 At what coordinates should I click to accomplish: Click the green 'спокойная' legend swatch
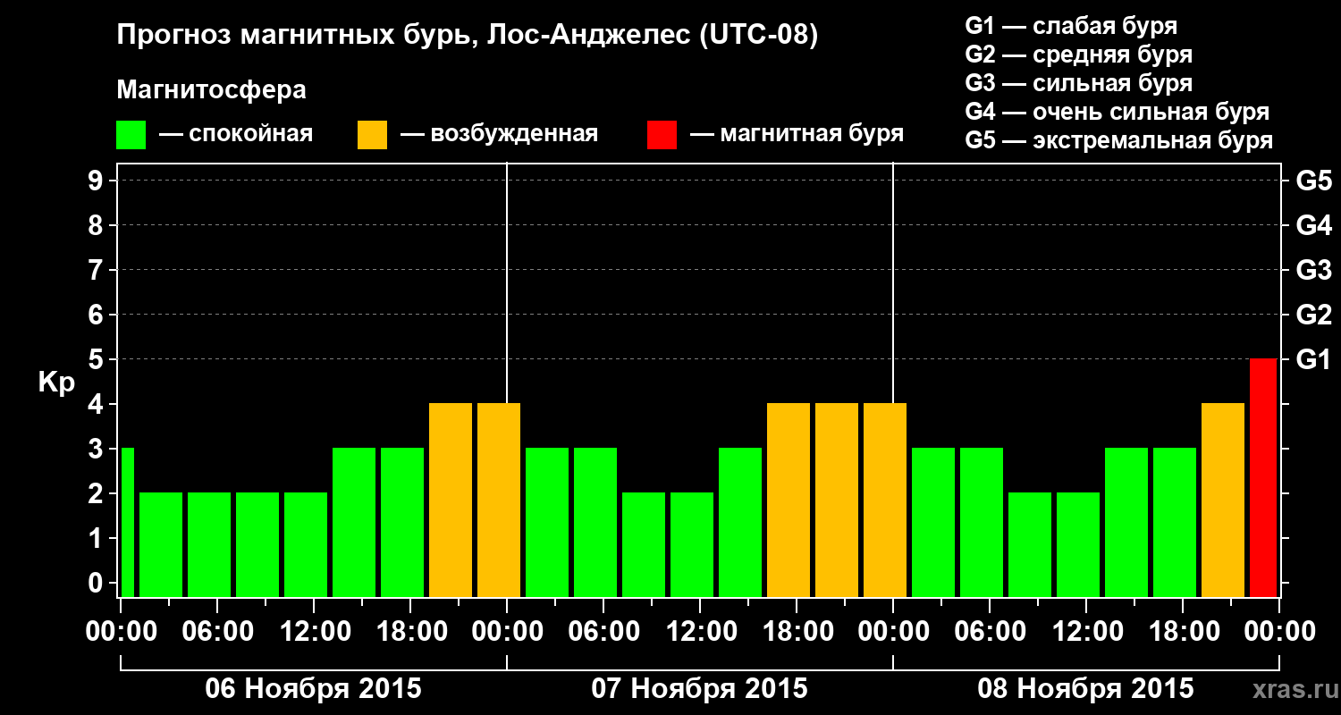click(131, 134)
